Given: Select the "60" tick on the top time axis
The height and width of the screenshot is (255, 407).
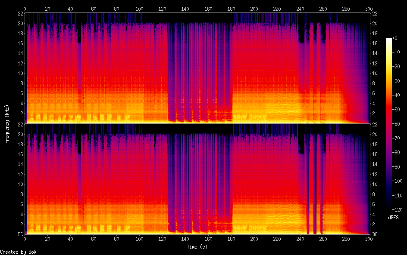Looking at the screenshot, I should 94,9.
